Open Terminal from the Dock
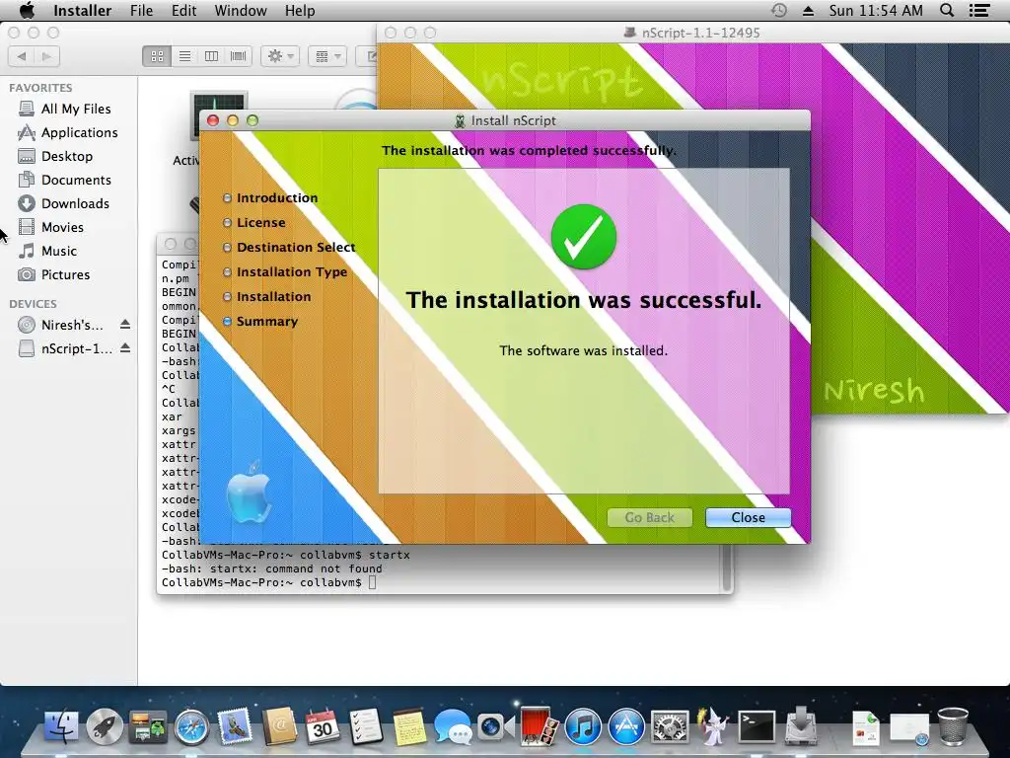The width and height of the screenshot is (1010, 758). click(x=757, y=727)
